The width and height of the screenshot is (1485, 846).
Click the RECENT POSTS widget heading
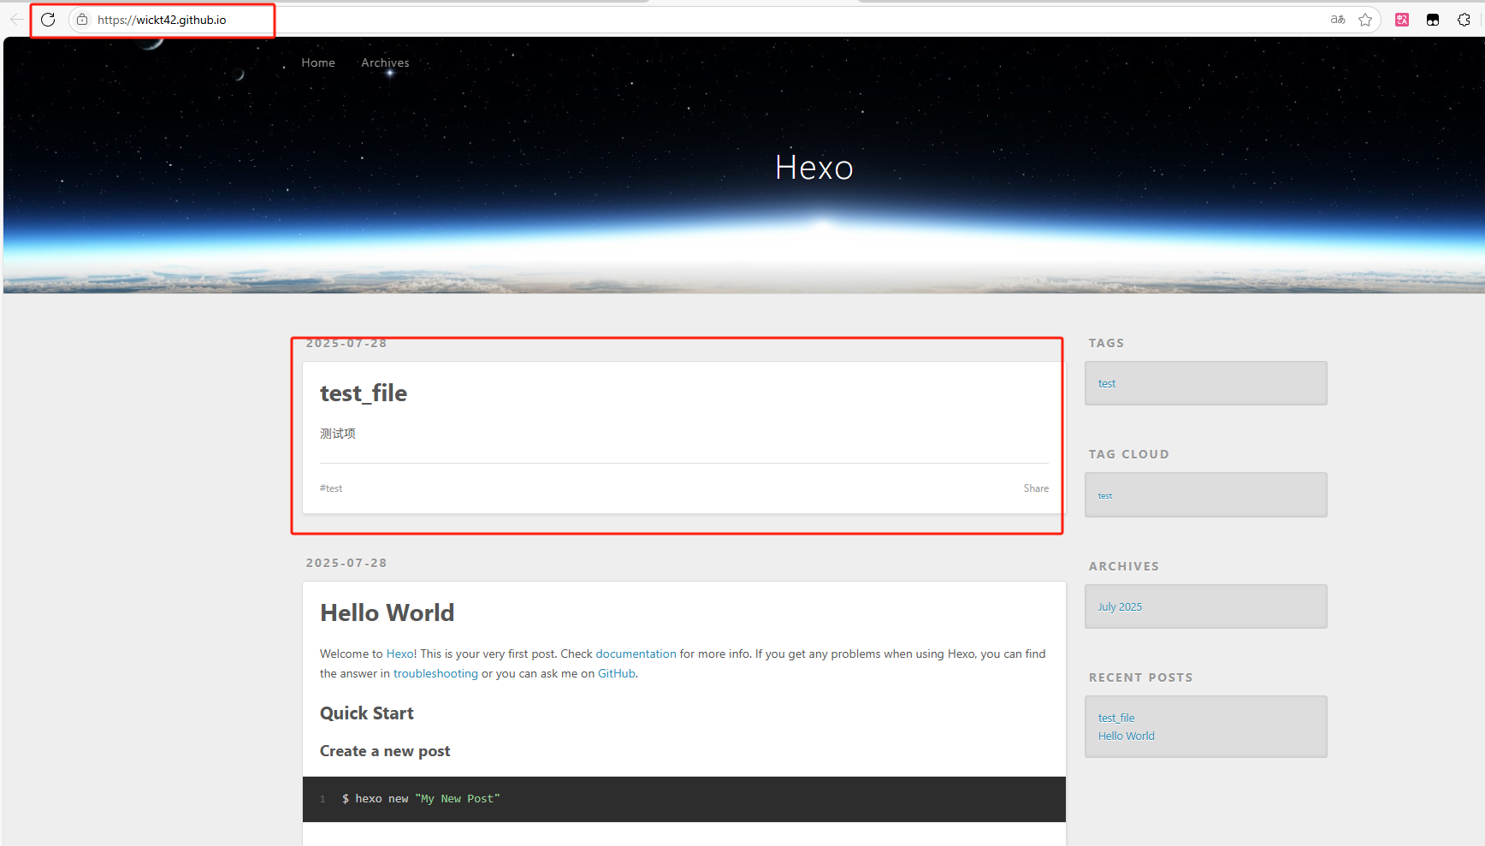(x=1140, y=677)
